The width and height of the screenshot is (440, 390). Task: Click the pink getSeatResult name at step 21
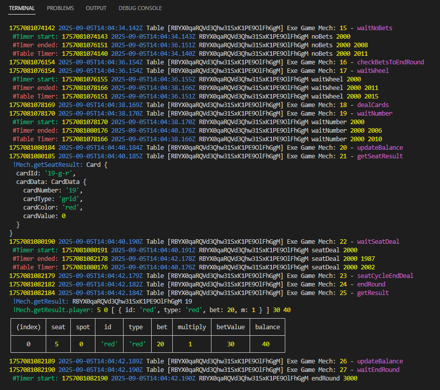380,156
